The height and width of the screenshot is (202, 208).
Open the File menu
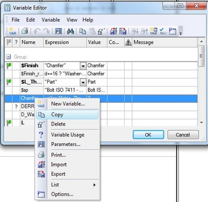[16, 20]
